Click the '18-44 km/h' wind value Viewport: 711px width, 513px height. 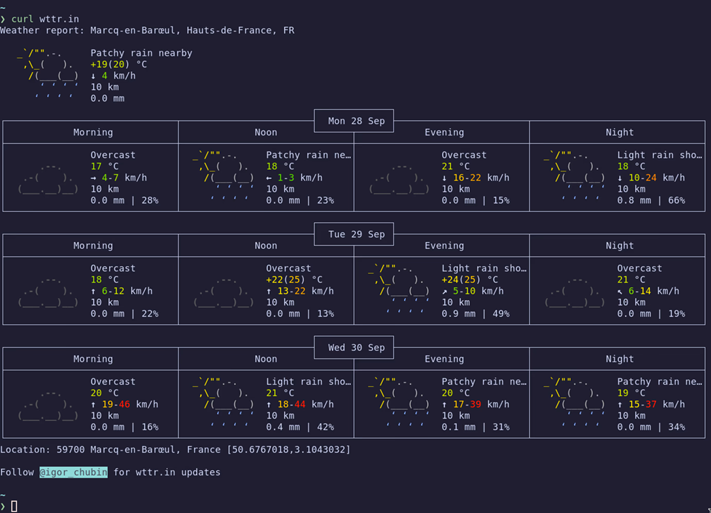pos(306,404)
